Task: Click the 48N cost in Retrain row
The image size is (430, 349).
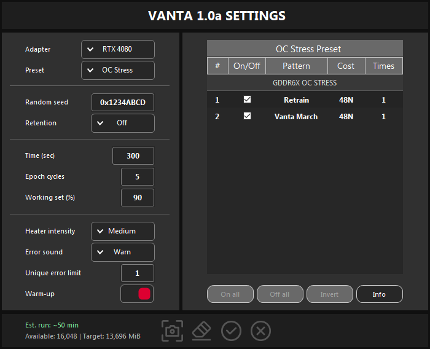Action: click(346, 100)
